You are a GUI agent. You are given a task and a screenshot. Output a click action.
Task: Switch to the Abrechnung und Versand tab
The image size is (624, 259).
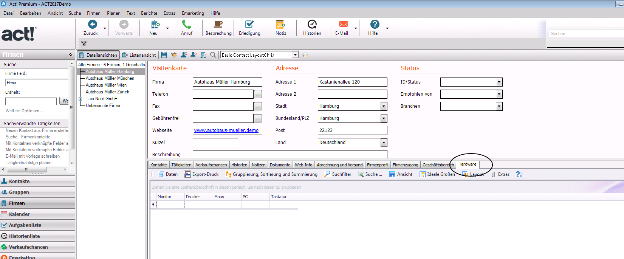point(339,165)
